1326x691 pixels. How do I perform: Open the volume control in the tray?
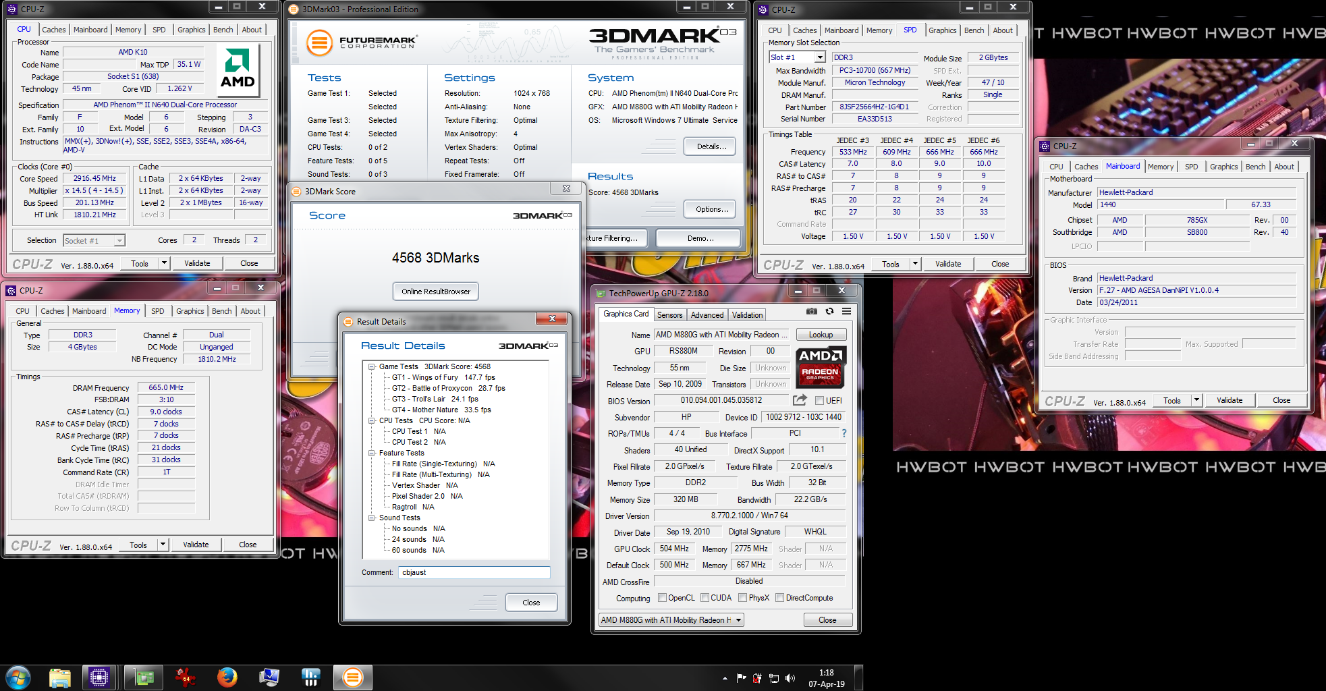(790, 678)
